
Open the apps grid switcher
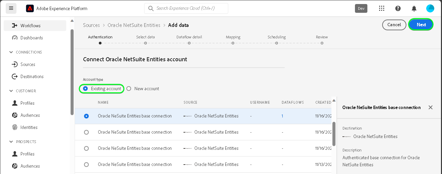click(x=381, y=8)
